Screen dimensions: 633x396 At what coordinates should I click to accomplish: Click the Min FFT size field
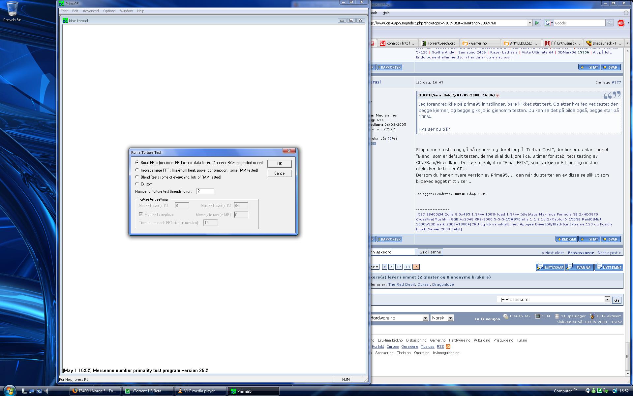pyautogui.click(x=182, y=206)
